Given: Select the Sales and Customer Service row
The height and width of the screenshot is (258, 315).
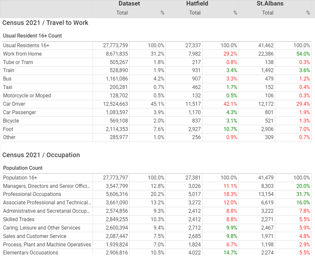Looking at the screenshot, I should (x=34, y=236).
